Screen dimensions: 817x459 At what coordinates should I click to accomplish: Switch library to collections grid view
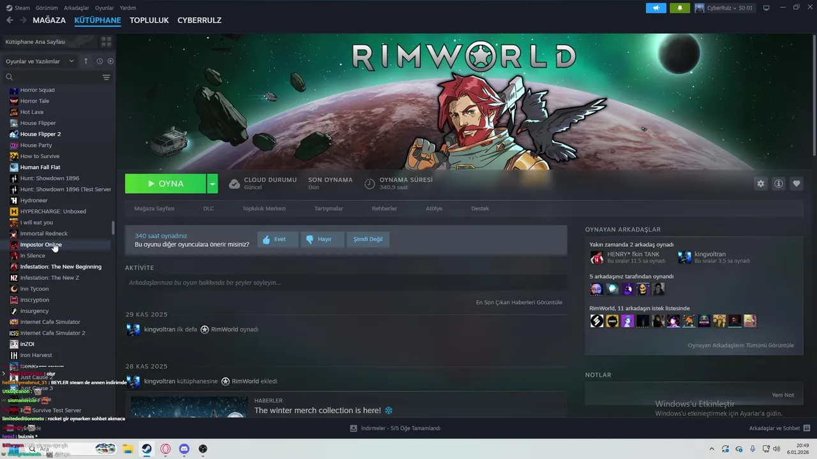click(106, 41)
